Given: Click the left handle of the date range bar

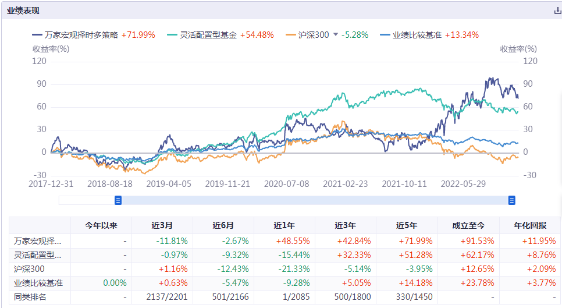Looking at the screenshot, I should coord(118,200).
